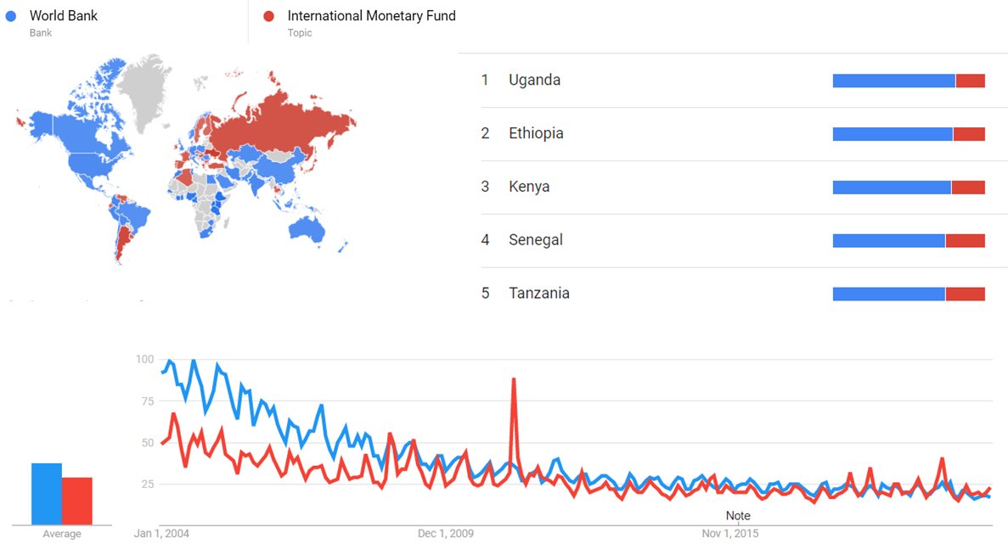Choose Senegal from the region list
Image resolution: width=1008 pixels, height=555 pixels.
(536, 241)
